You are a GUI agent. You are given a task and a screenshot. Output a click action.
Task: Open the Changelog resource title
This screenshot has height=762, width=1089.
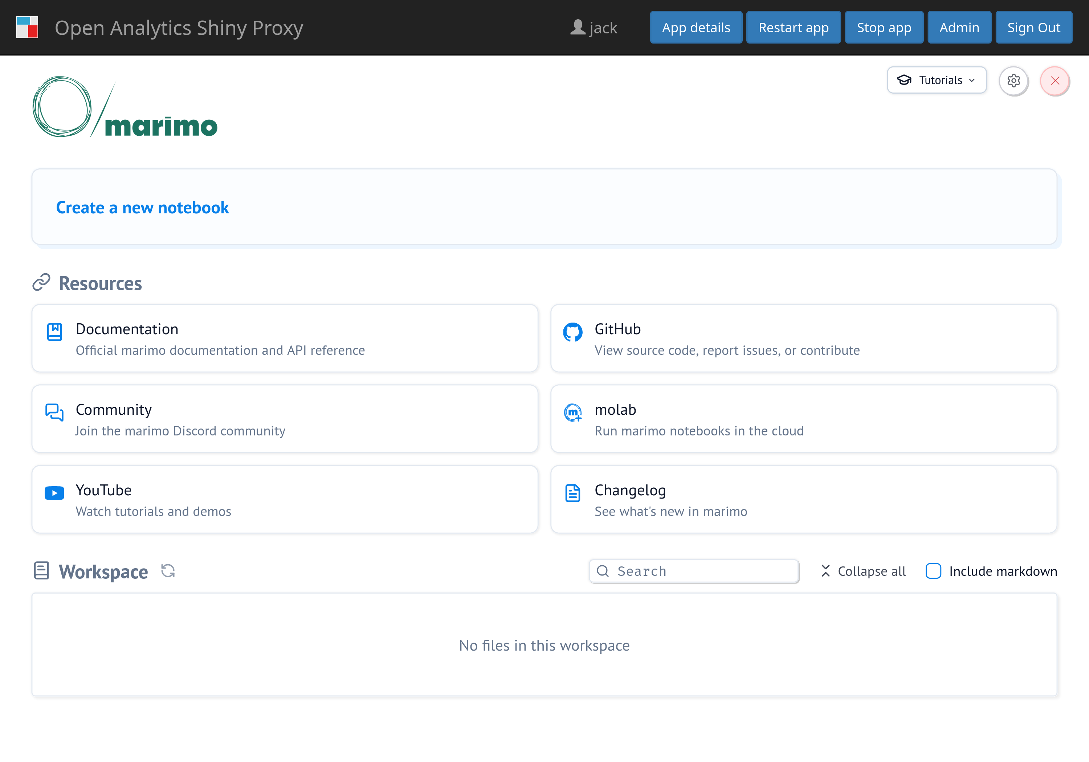click(x=630, y=490)
